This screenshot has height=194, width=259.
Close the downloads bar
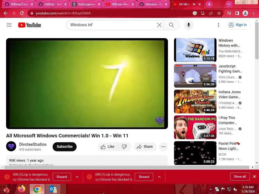coord(254,177)
